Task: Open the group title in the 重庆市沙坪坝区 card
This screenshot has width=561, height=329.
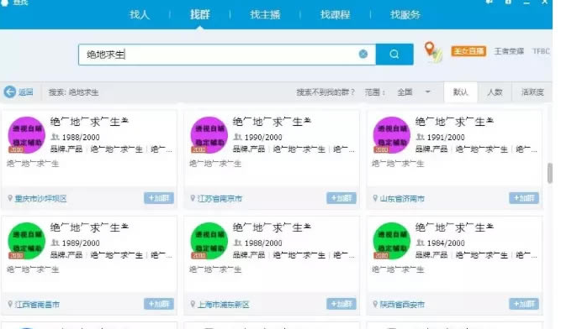Action: point(89,122)
